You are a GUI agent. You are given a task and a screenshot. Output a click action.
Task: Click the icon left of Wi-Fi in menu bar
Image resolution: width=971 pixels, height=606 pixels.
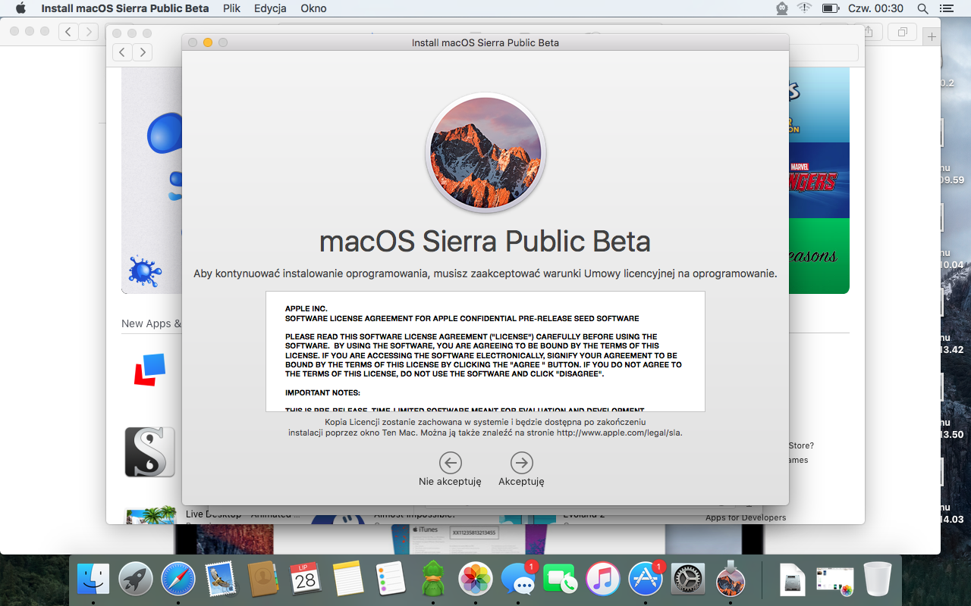tap(782, 8)
